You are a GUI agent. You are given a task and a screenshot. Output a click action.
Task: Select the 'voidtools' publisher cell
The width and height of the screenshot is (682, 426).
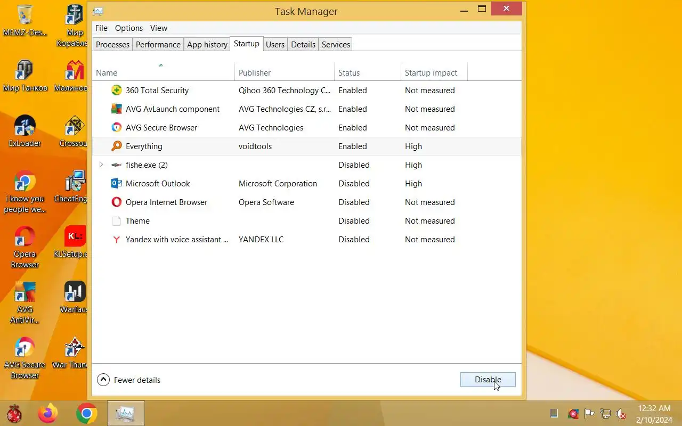255,146
